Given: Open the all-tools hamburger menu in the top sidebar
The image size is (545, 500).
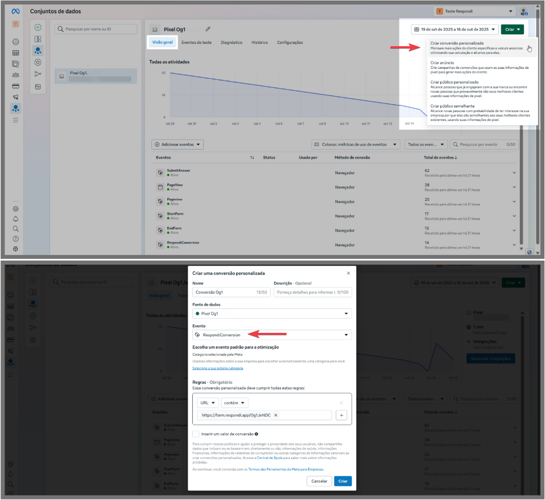Looking at the screenshot, I should (16, 120).
